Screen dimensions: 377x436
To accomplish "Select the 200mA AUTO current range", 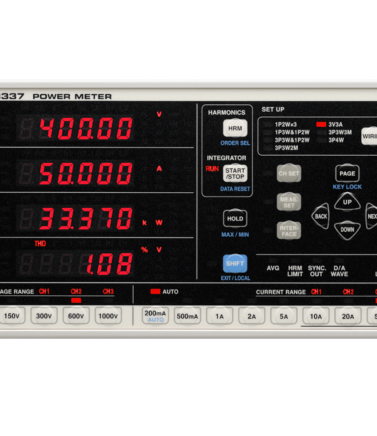I will [155, 316].
